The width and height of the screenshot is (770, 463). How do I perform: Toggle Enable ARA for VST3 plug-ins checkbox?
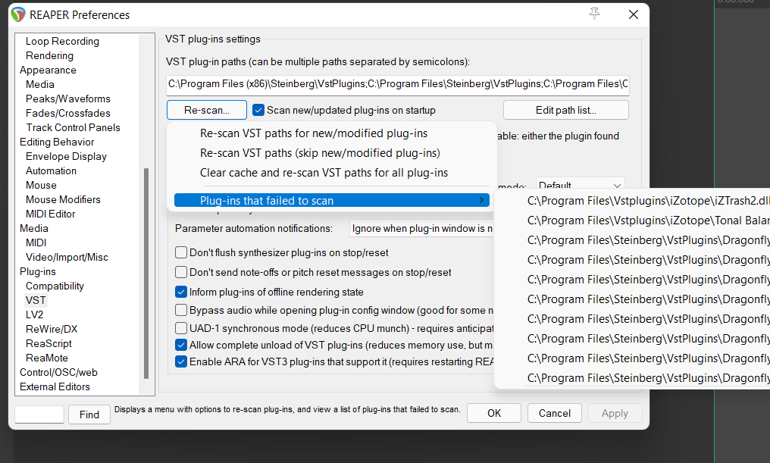tap(181, 361)
